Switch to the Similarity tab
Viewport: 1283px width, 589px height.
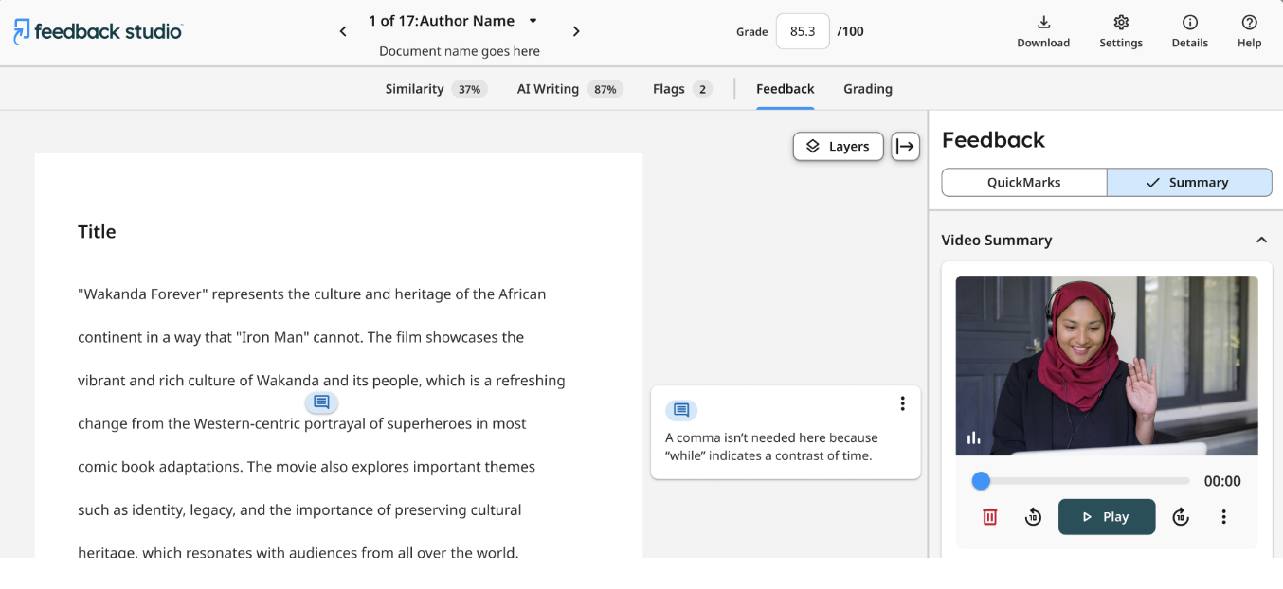(x=435, y=89)
